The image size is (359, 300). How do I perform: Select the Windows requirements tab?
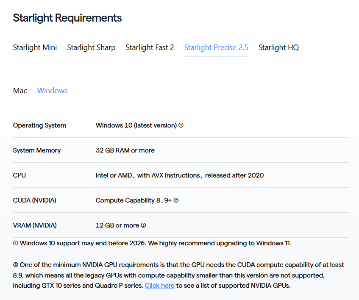click(x=52, y=91)
